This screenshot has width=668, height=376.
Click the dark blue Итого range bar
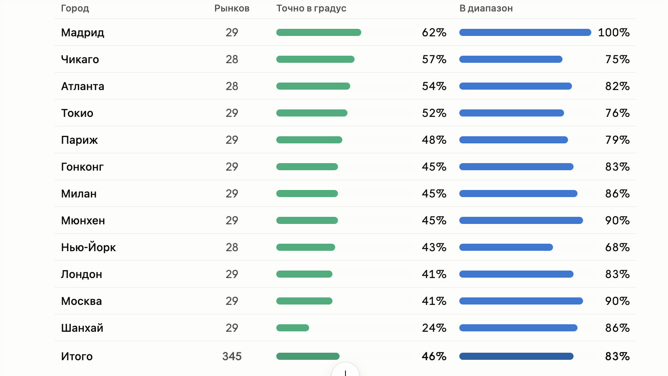click(x=516, y=356)
